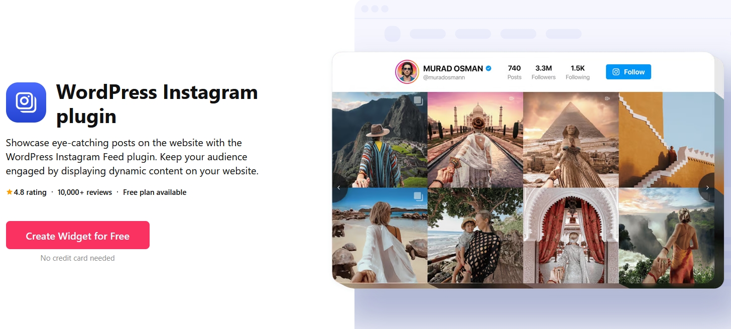Click video icon on pyramid post

pos(607,99)
